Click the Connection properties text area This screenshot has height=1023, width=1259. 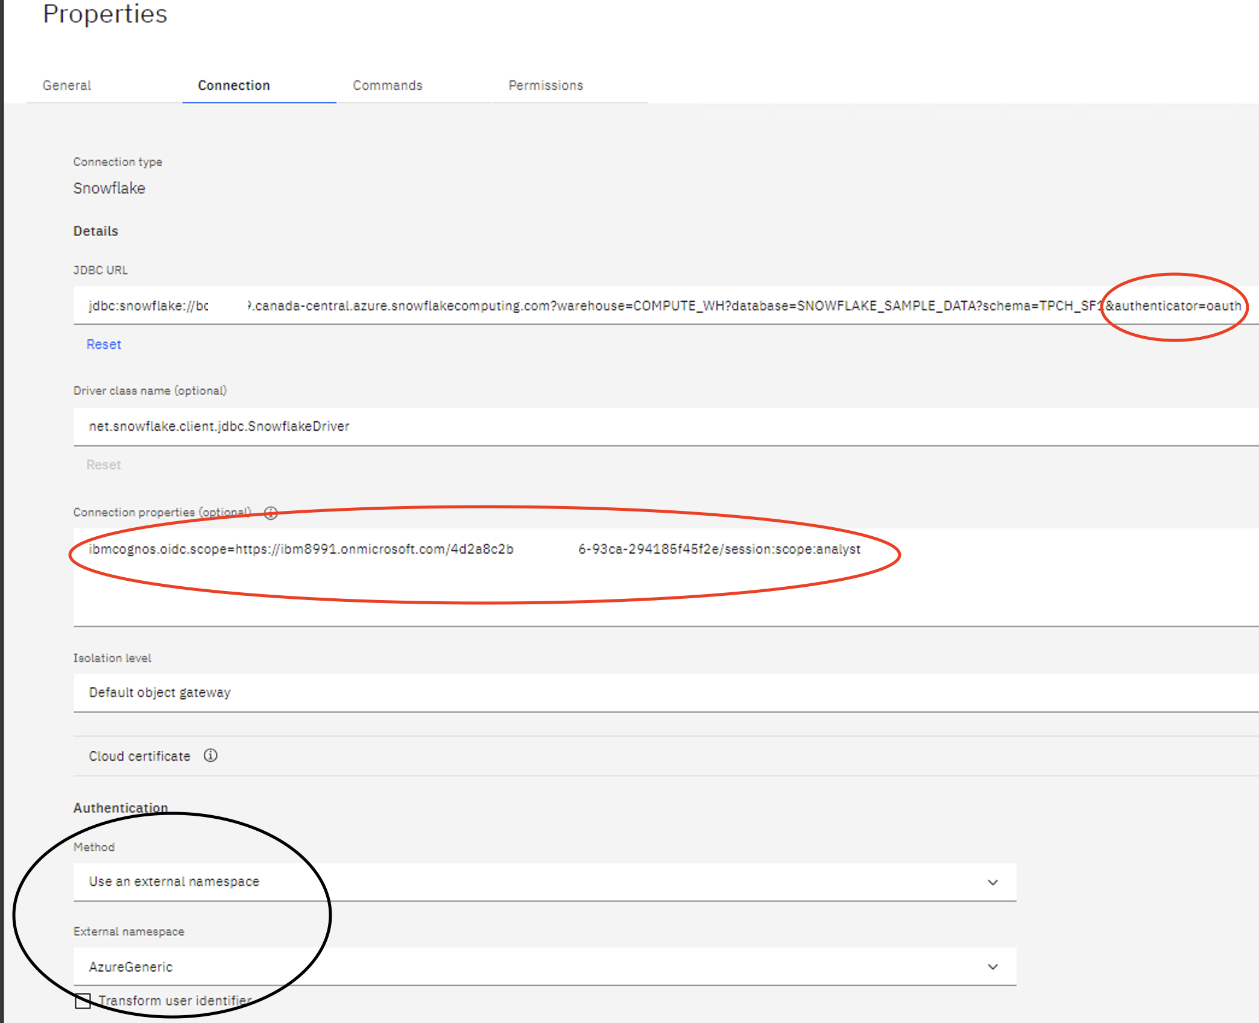point(666,578)
